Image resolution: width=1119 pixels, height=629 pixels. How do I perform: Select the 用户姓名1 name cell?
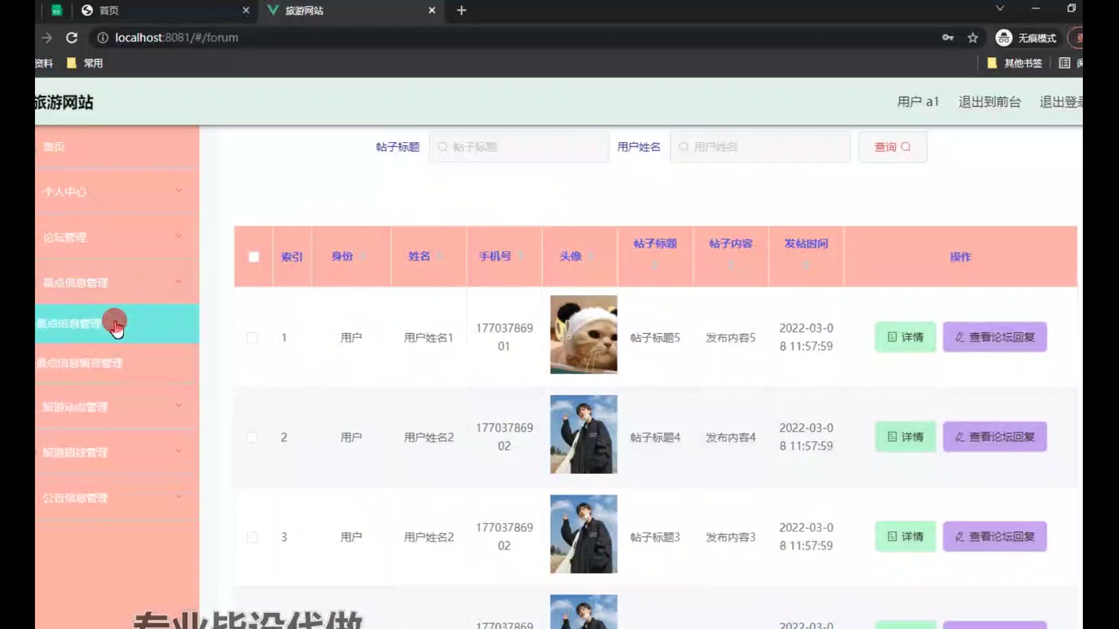click(x=428, y=338)
